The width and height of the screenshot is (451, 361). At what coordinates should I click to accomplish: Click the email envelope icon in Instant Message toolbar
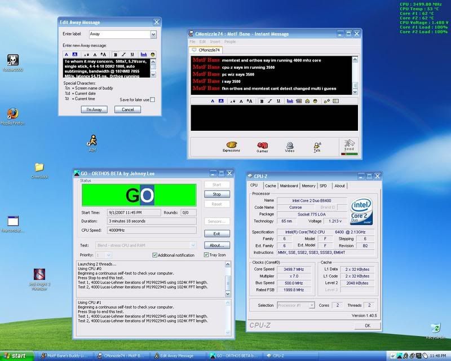[307, 101]
